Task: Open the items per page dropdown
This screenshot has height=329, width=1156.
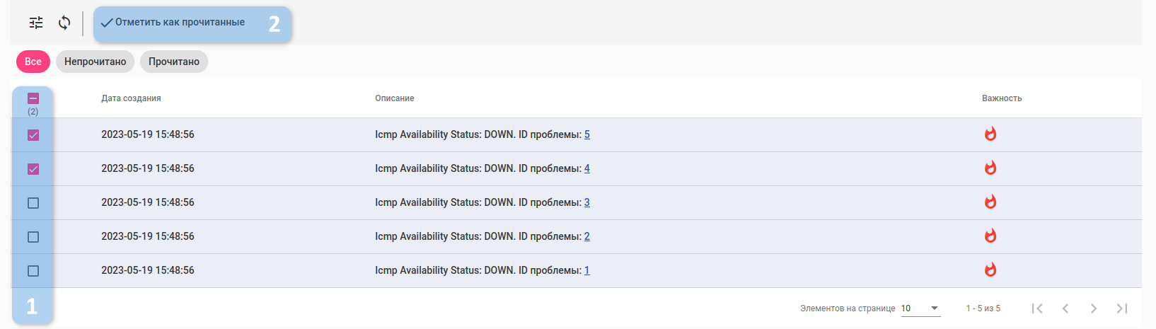Action: tap(920, 308)
